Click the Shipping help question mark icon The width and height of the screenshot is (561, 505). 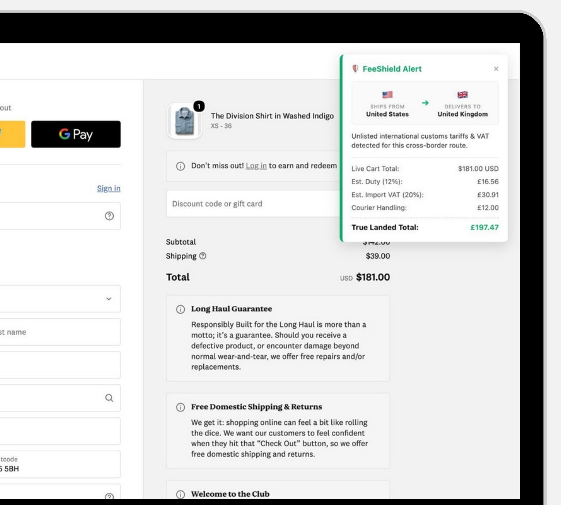(x=203, y=256)
